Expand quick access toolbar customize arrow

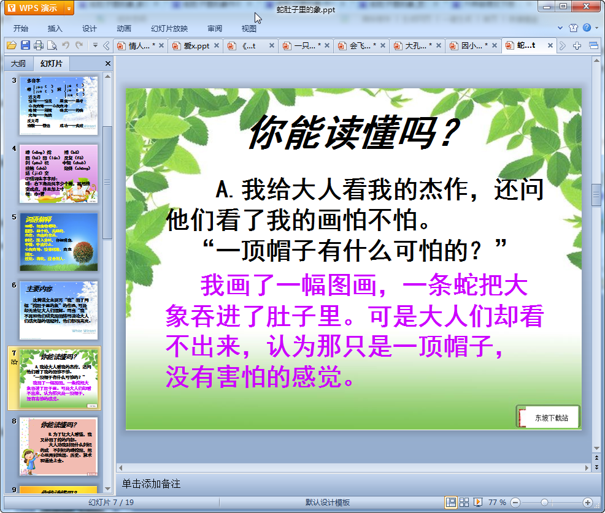[95, 45]
